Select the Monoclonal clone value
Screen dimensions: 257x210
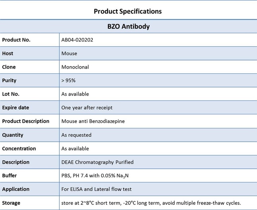[75, 67]
